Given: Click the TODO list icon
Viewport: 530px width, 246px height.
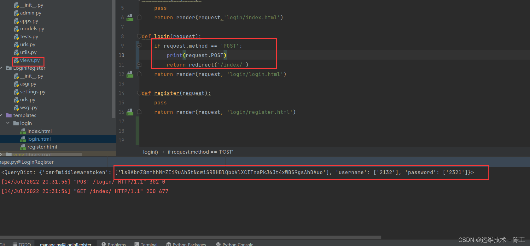Looking at the screenshot, I should tap(15, 244).
